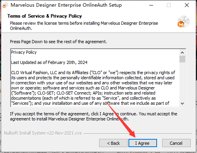Focus the license agreement text box
This screenshot has height=153, width=197.
(95, 78)
